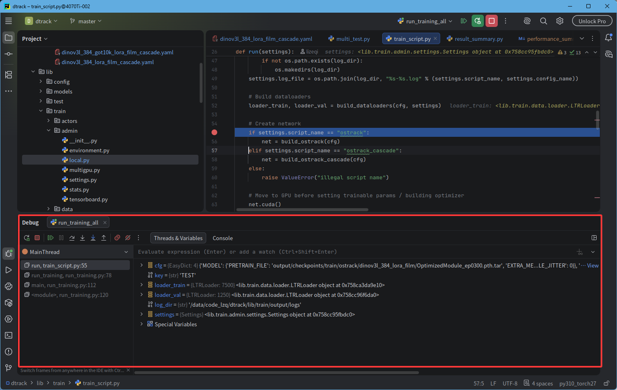Resume program in Debug toolbar
Viewport: 617px width, 390px height.
point(51,238)
